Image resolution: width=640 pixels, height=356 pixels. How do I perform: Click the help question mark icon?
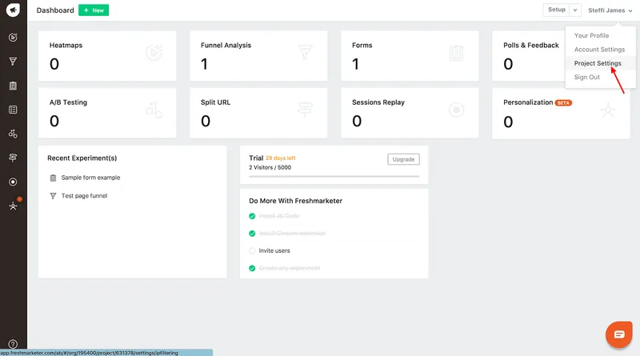(x=13, y=344)
